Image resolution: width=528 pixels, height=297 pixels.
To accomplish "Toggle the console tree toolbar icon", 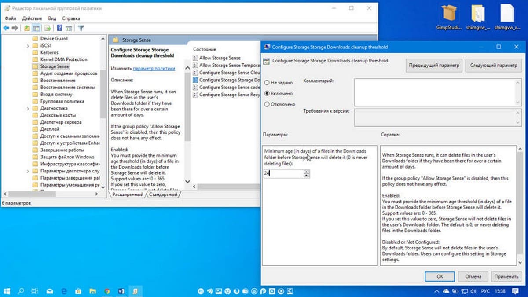I will click(x=37, y=28).
